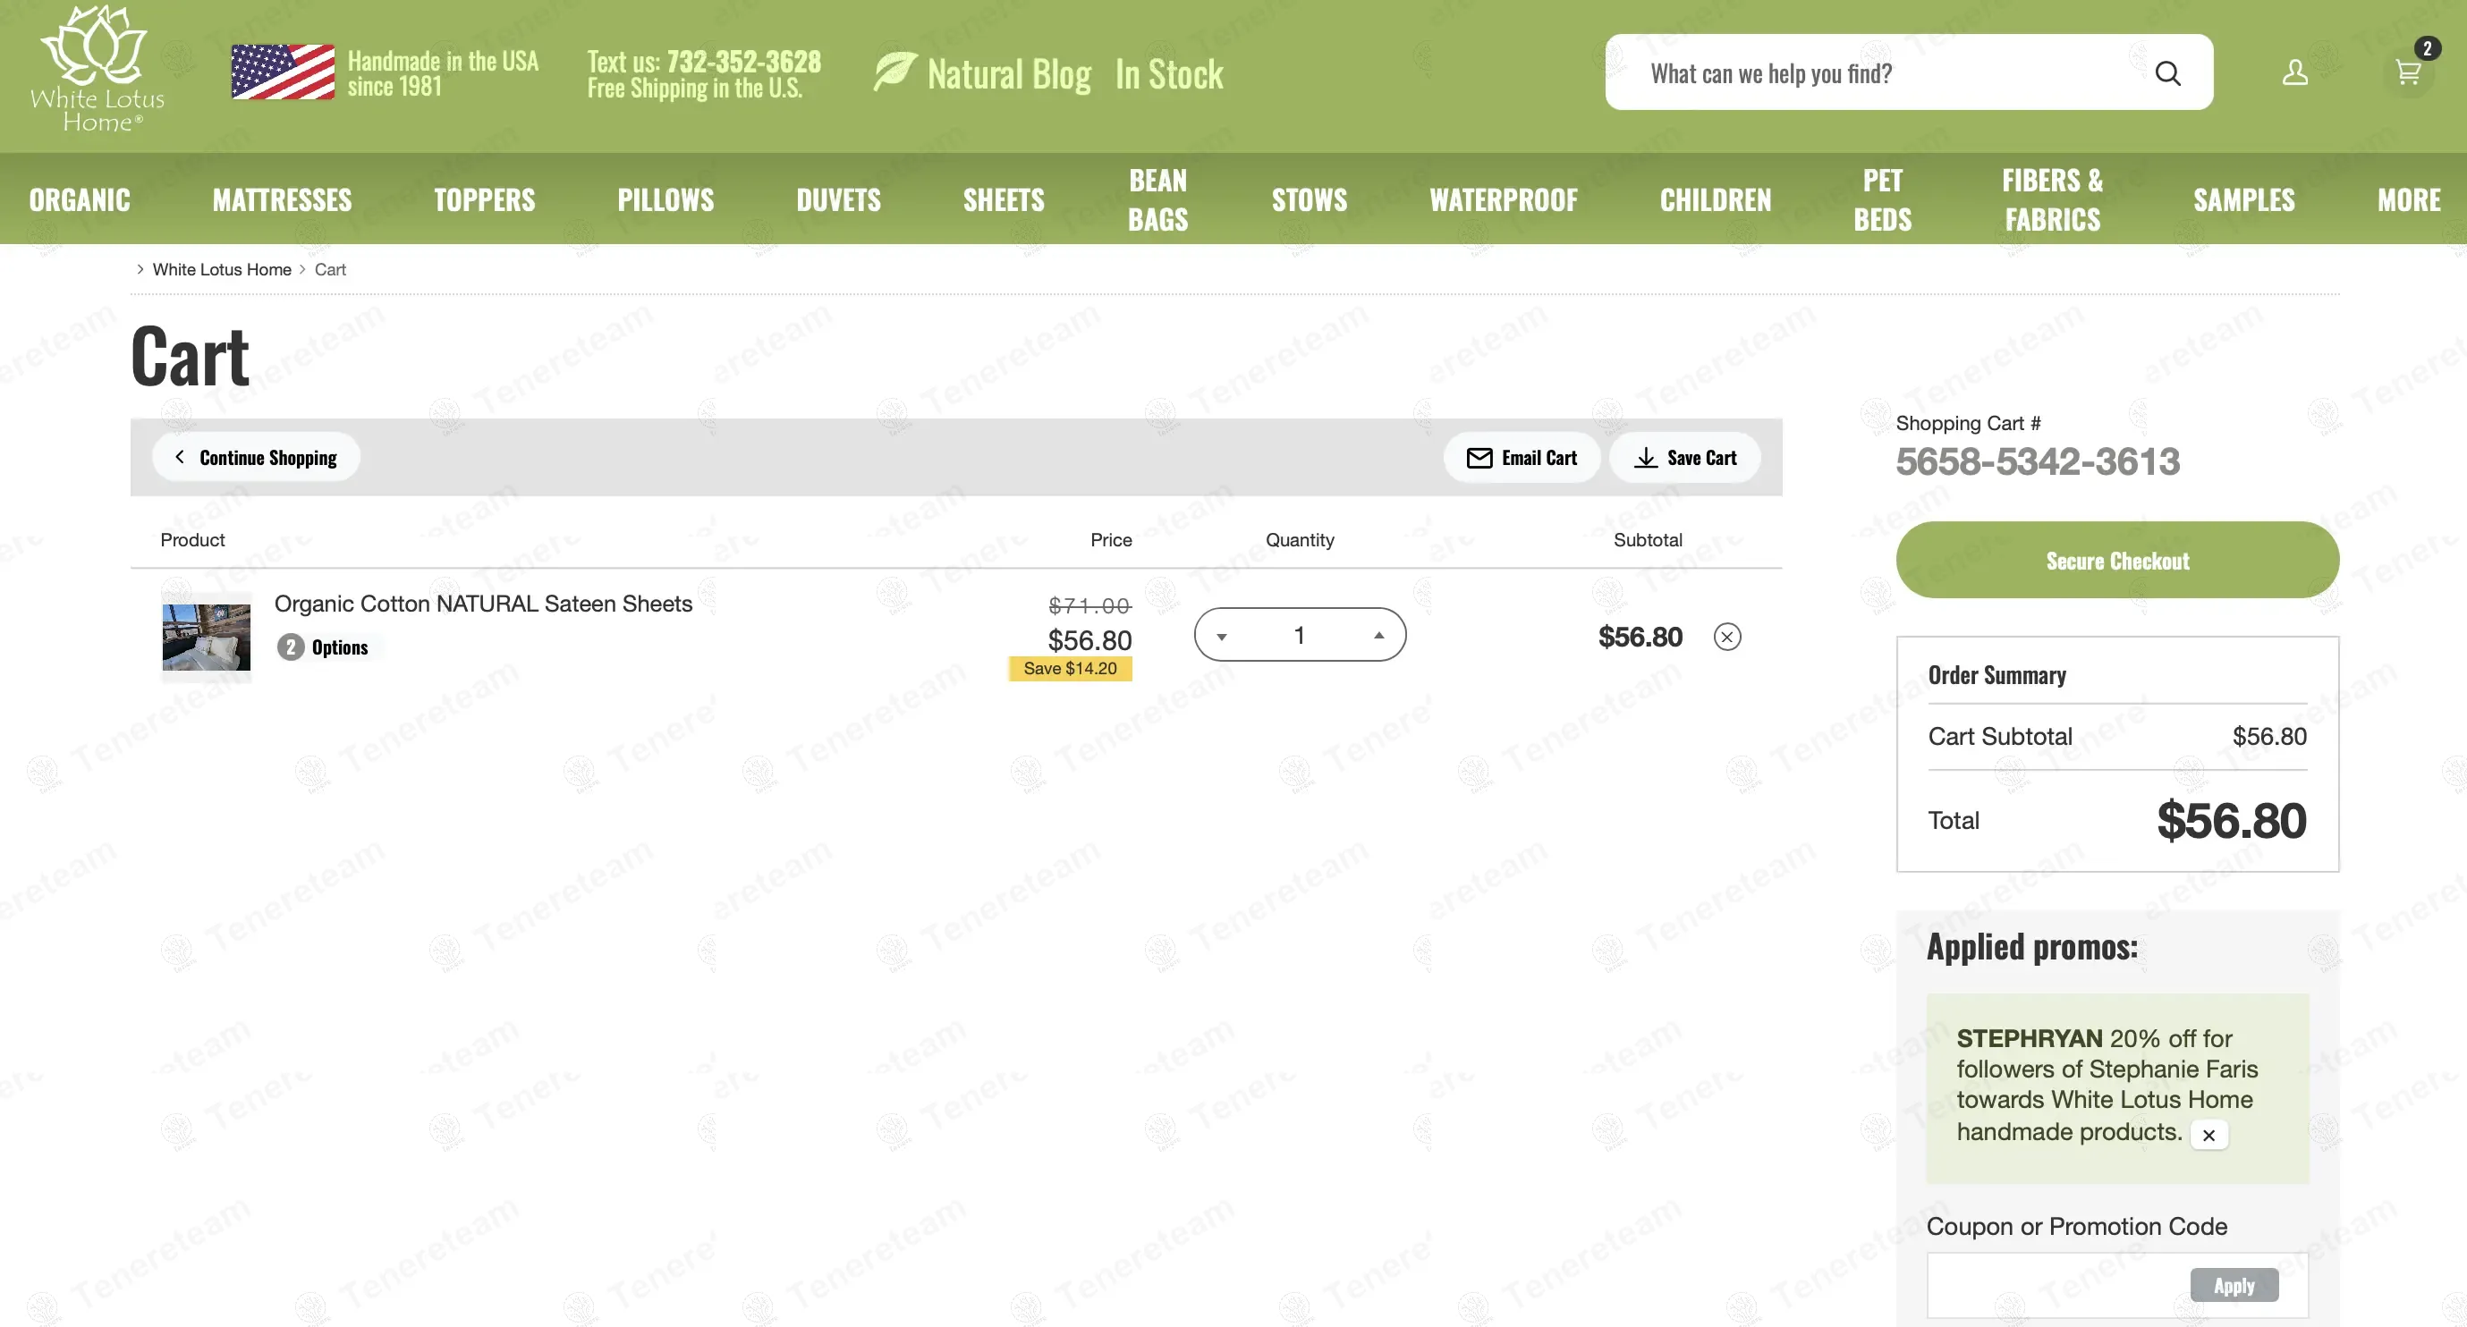Viewport: 2467px width, 1327px height.
Task: Click the Secure Checkout button
Action: pos(2117,560)
